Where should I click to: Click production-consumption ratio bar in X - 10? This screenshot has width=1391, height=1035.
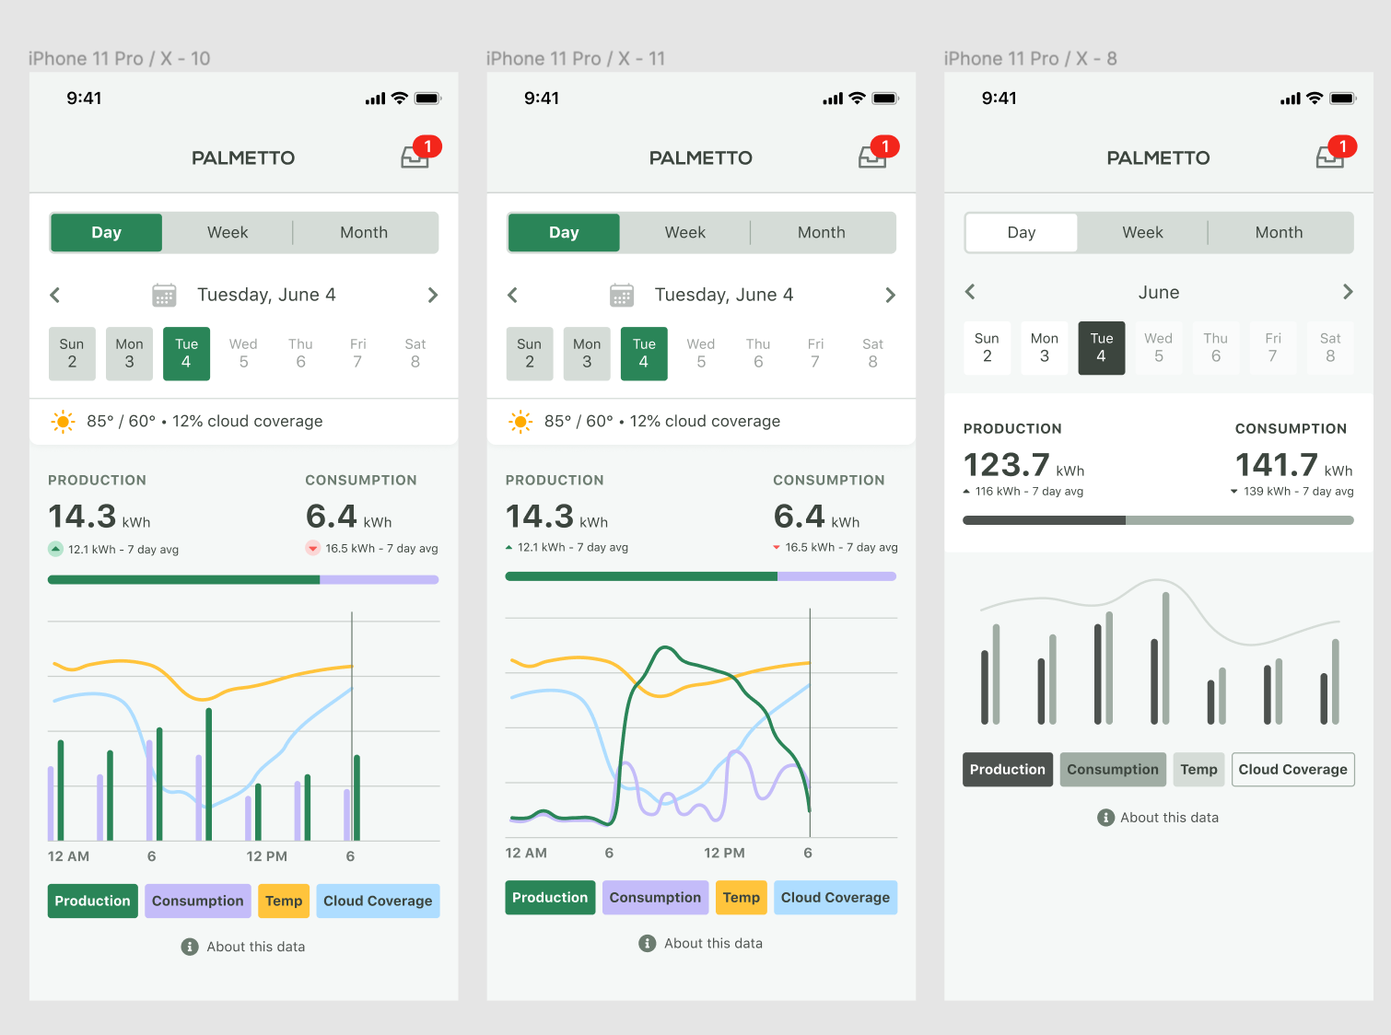(243, 580)
